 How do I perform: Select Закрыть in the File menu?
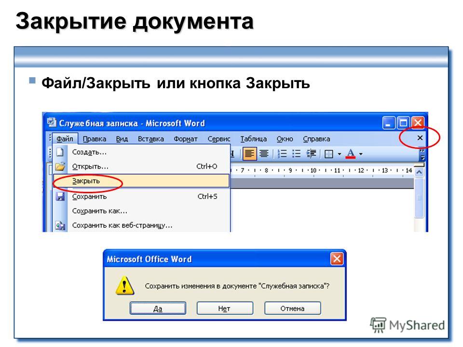[141, 181]
